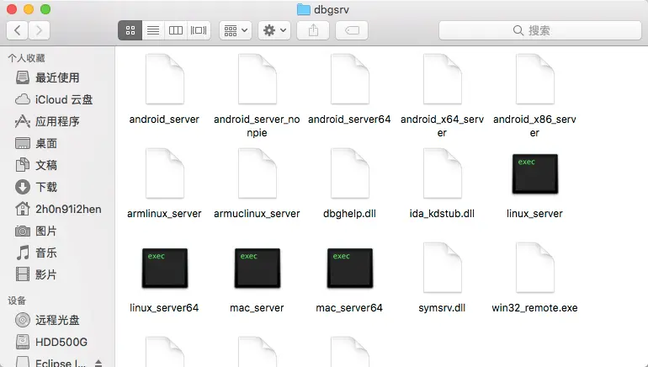The height and width of the screenshot is (367, 648).
Task: Select the ida_kdstub.dll file icon
Action: [442, 173]
